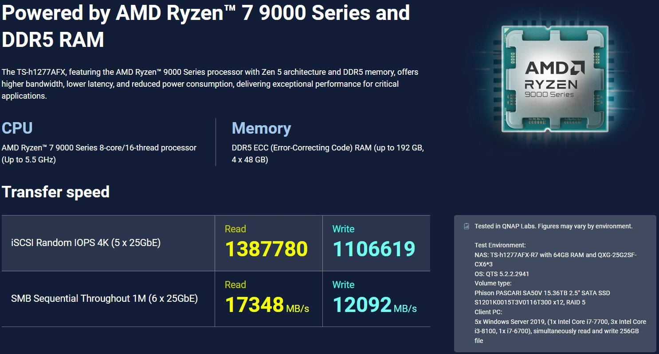
Task: Click the iSCSI Random IOPS 4K row label
Action: [86, 242]
